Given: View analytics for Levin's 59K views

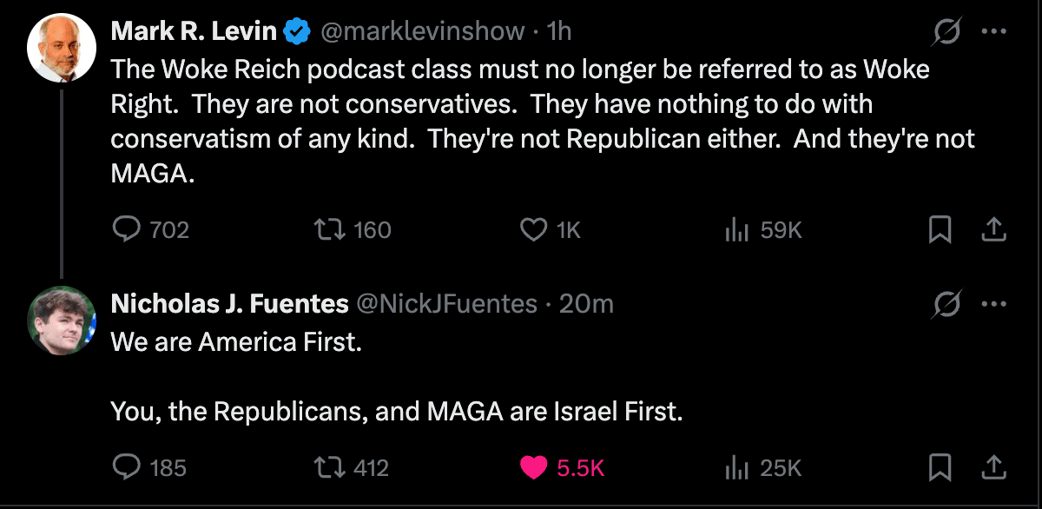Looking at the screenshot, I should coord(736,229).
